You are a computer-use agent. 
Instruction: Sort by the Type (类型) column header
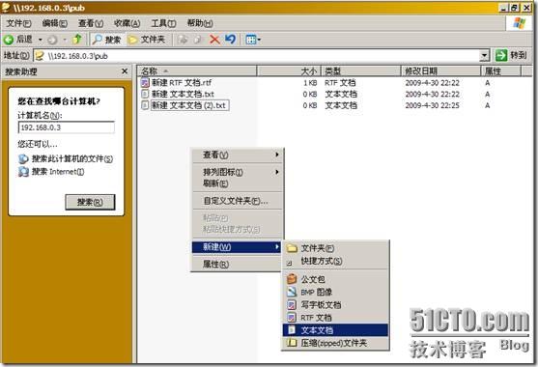[361, 71]
